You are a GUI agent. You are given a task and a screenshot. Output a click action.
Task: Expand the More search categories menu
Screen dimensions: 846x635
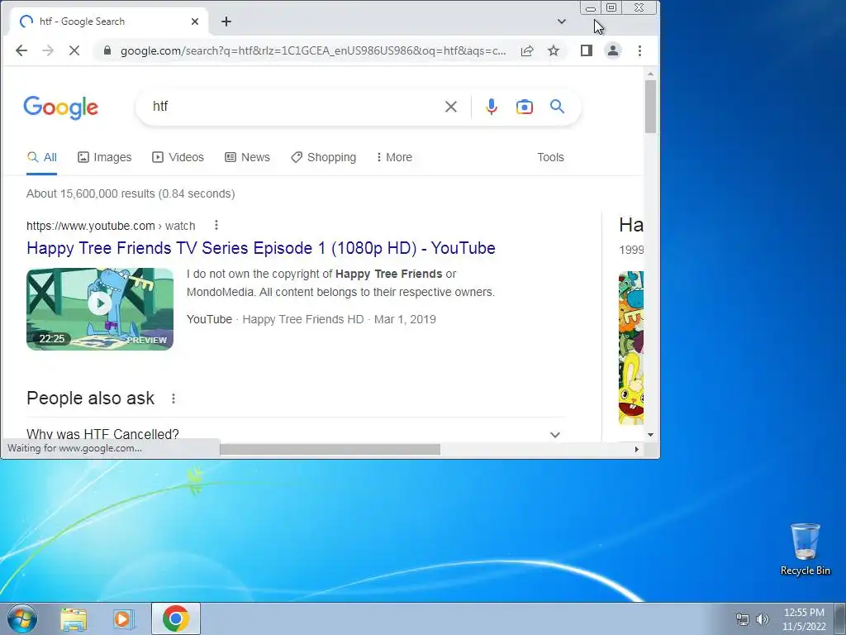click(394, 157)
